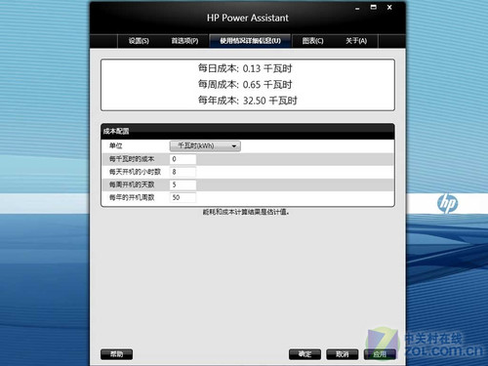
Task: Expand the 千瓦时(kWh) unit dropdown
Action: (205, 146)
